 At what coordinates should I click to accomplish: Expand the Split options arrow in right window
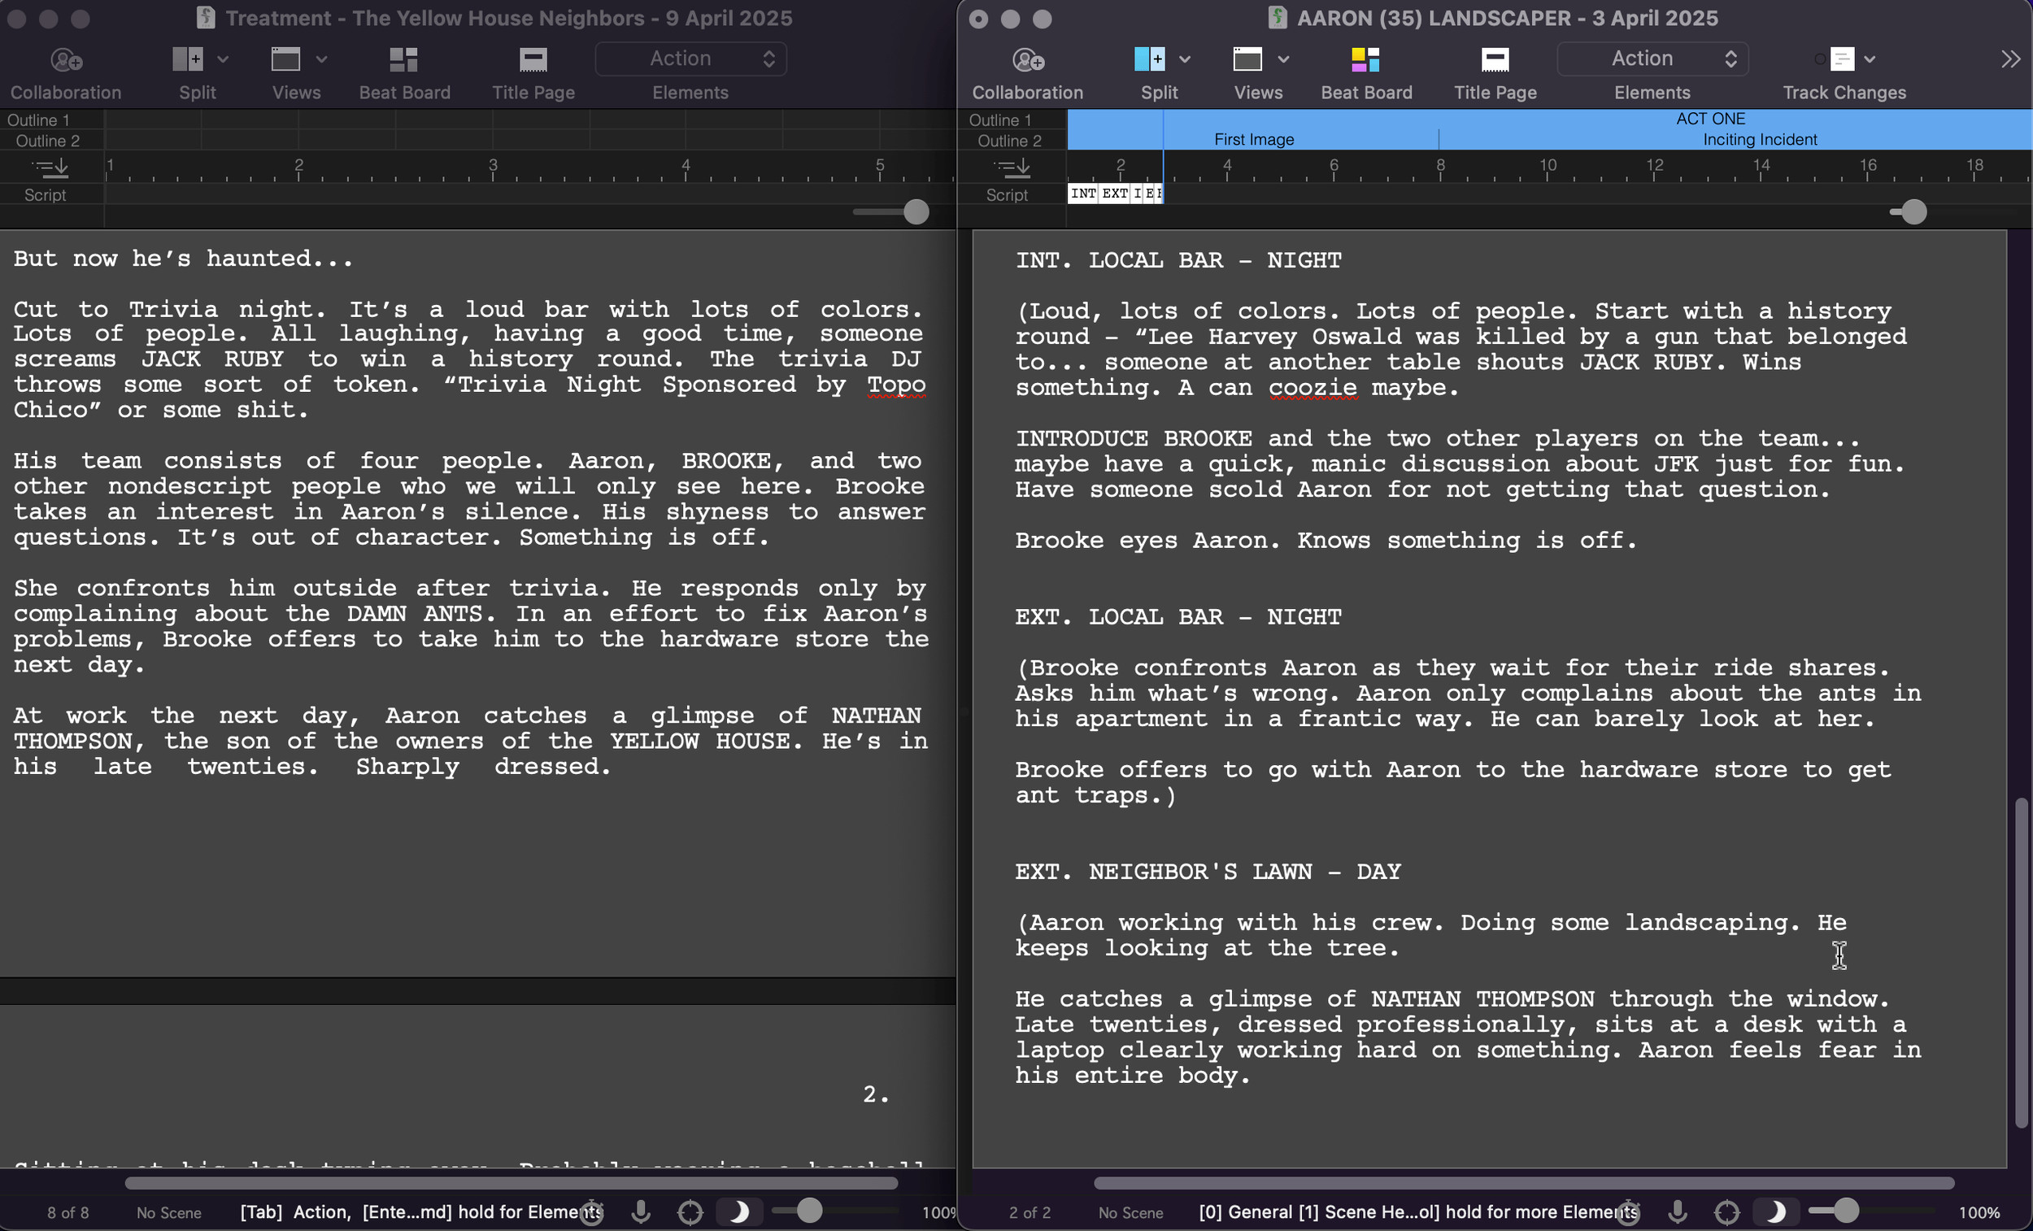1185,59
